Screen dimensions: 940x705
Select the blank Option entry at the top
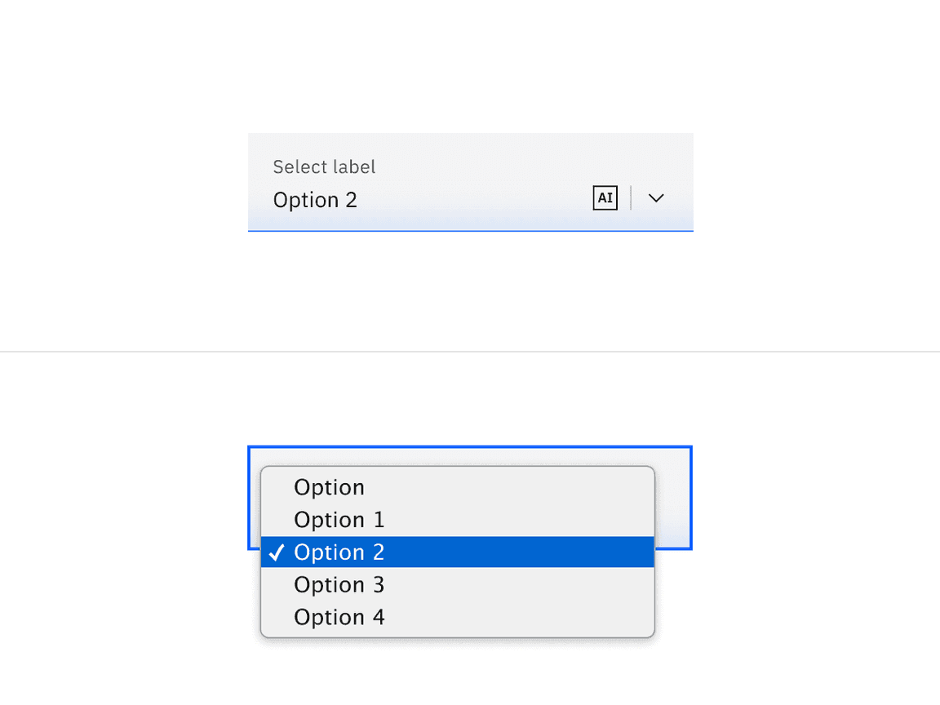pos(330,487)
